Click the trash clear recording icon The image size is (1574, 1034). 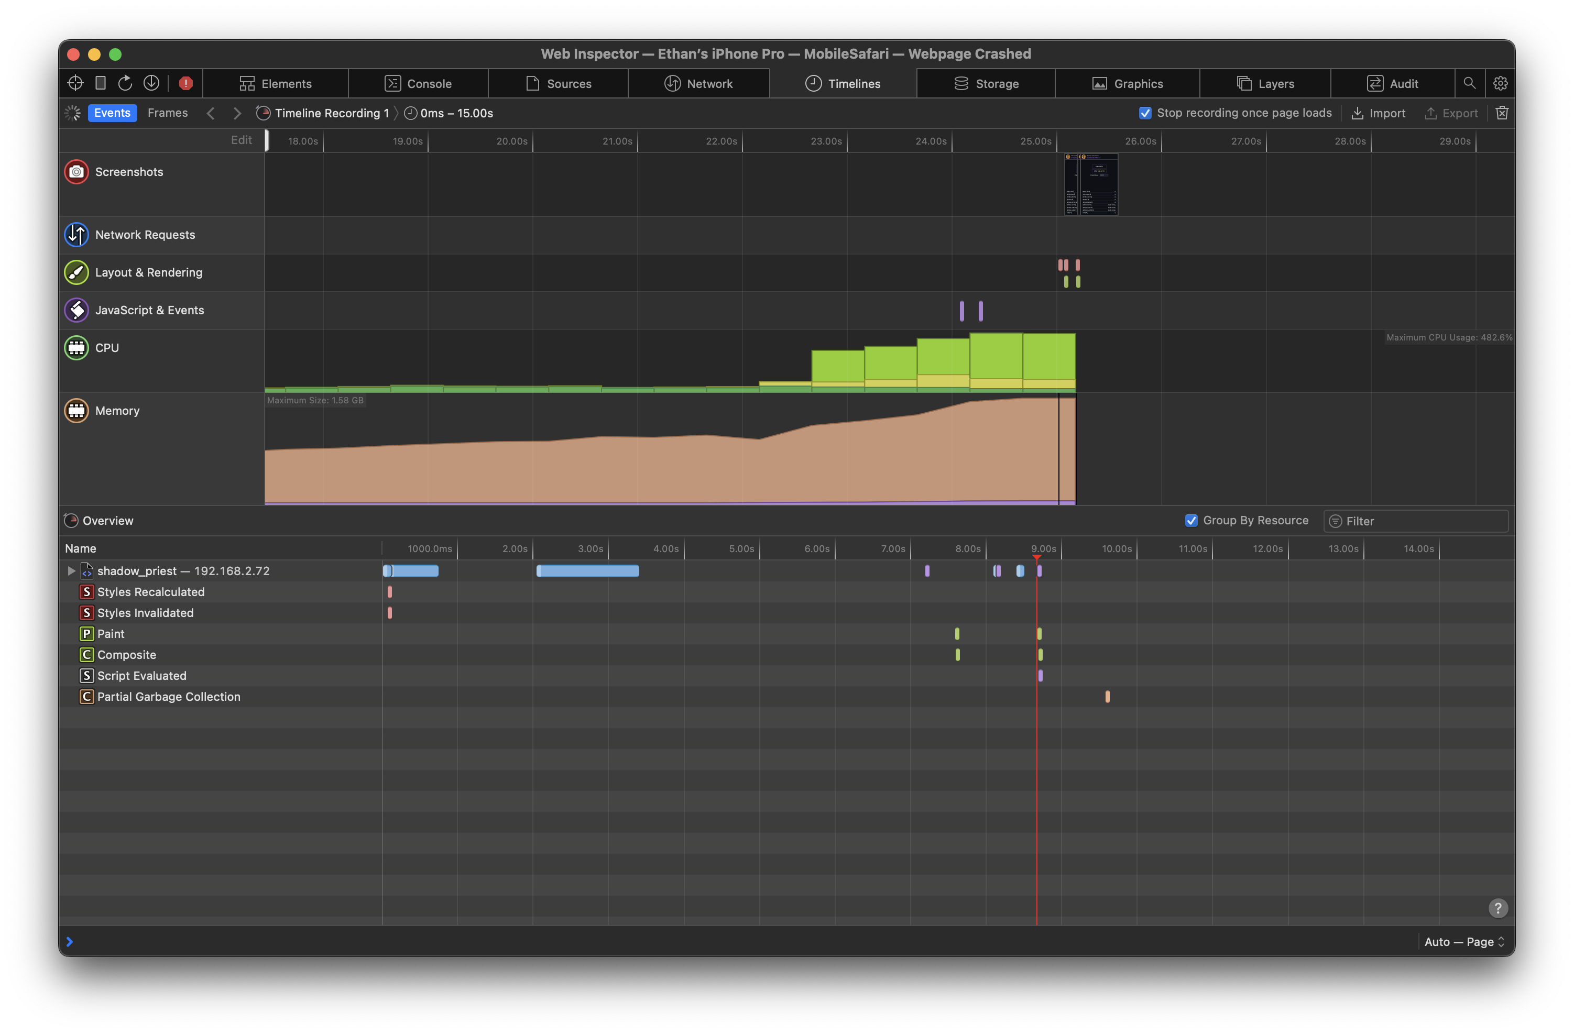tap(1502, 113)
